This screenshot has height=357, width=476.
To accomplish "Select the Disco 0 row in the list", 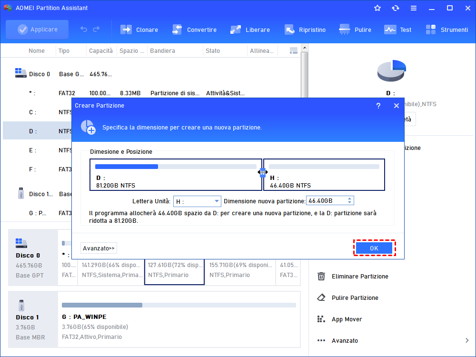I will pos(151,74).
